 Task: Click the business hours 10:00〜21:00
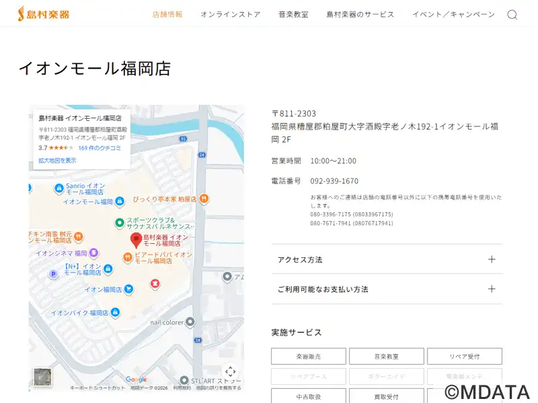click(x=333, y=161)
